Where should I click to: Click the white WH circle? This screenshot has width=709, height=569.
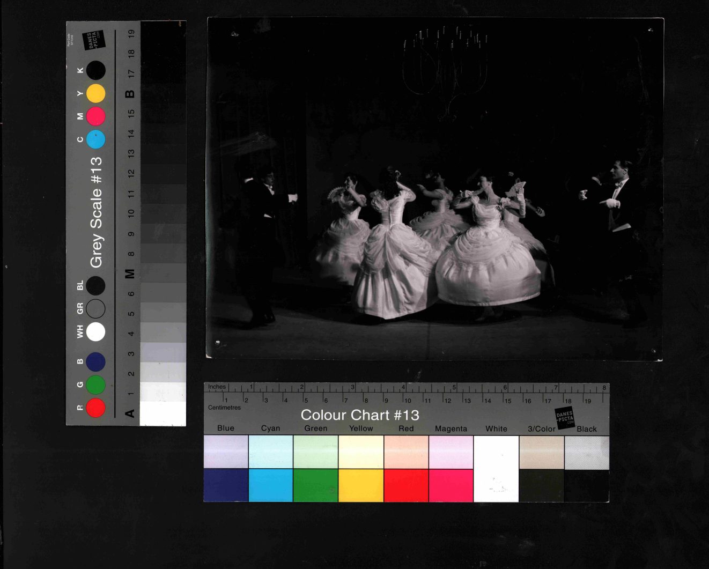95,332
